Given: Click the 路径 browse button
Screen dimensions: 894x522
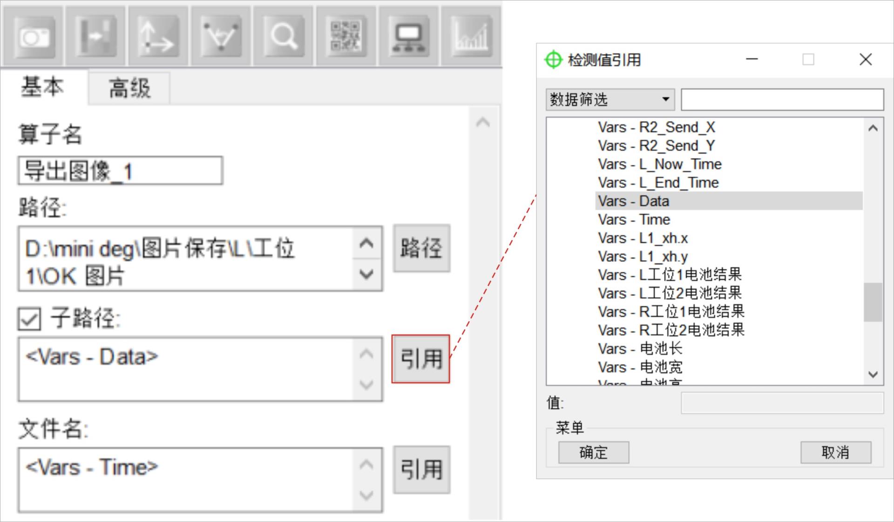Looking at the screenshot, I should (x=421, y=248).
